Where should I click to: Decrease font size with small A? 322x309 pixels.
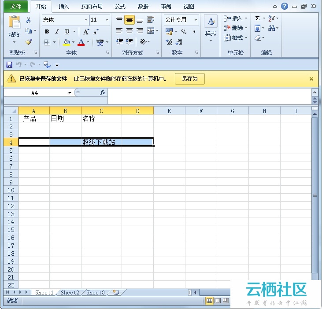coord(96,32)
